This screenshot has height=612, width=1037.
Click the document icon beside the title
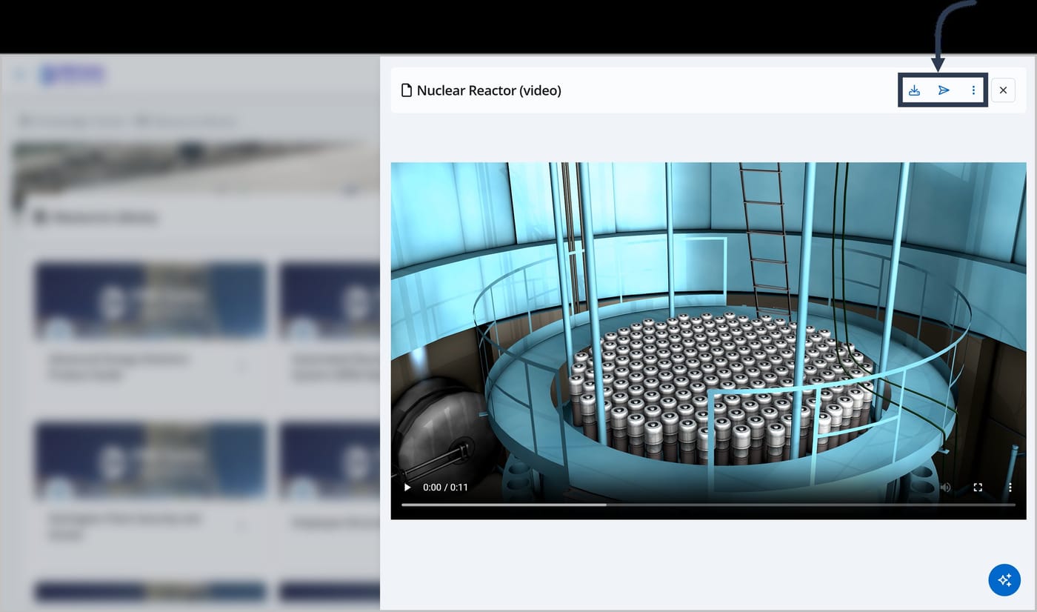pyautogui.click(x=406, y=90)
